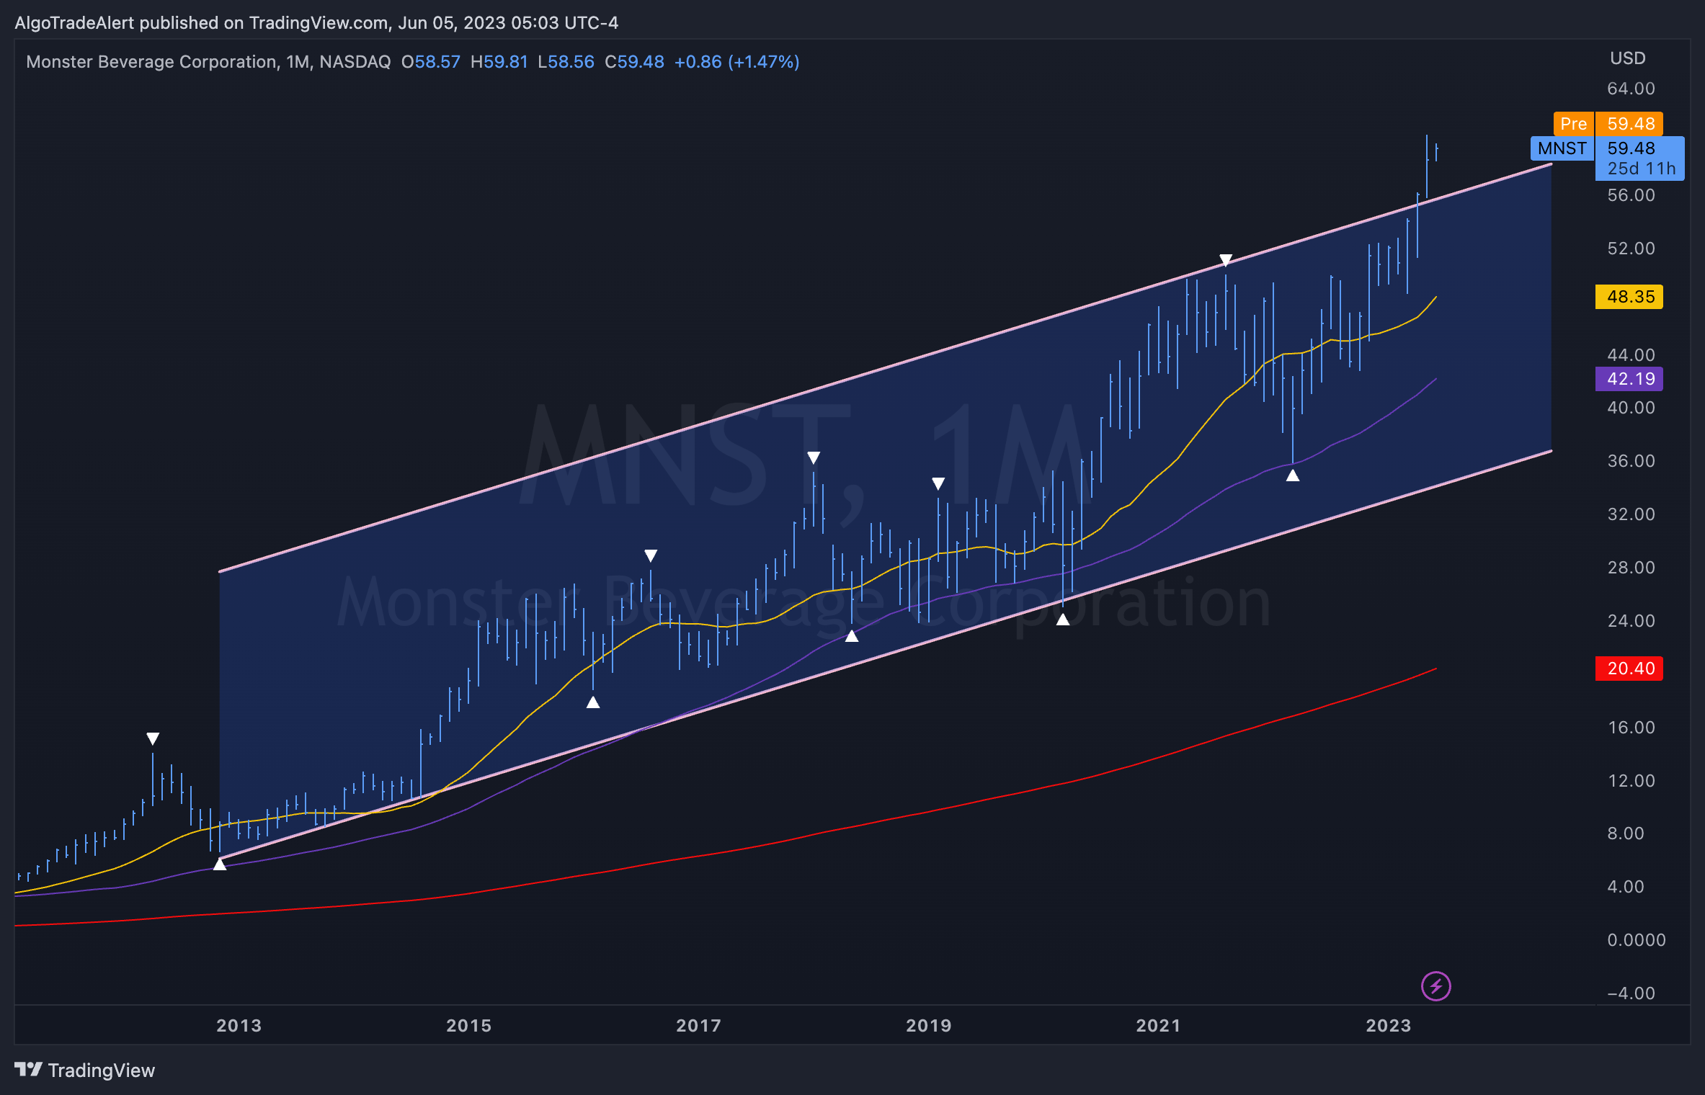Screen dimensions: 1705x1095
Task: Click the yellow 48.35 price tag
Action: [1629, 297]
